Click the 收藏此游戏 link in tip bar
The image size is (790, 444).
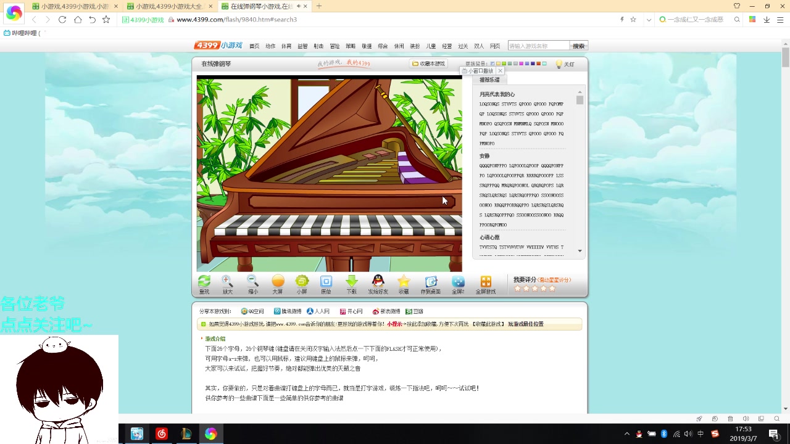tap(488, 324)
